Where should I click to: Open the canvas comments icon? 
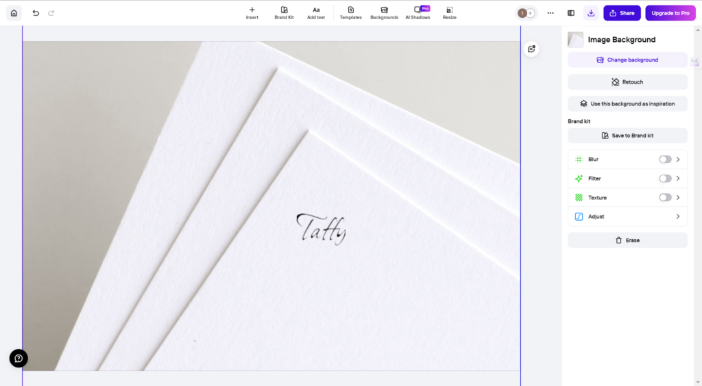(x=531, y=49)
